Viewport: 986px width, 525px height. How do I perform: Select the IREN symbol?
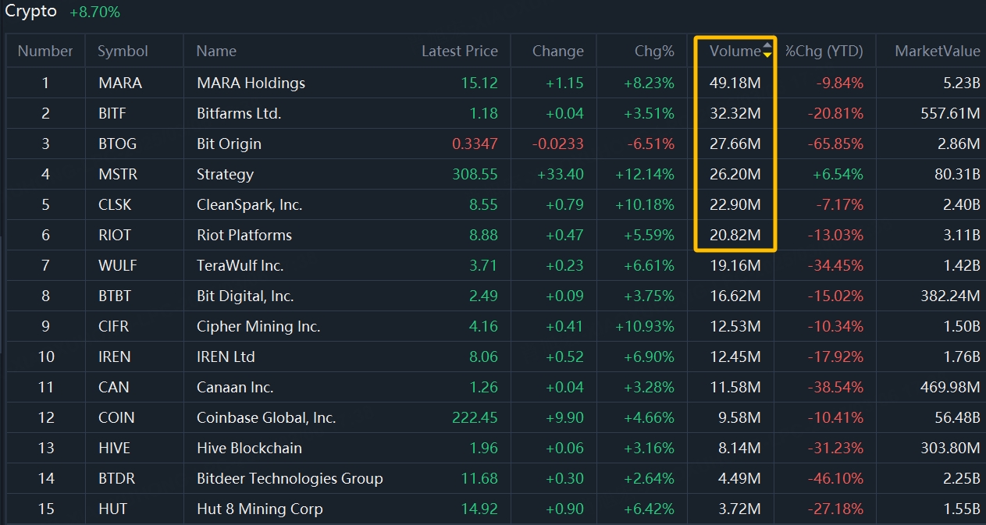(115, 357)
